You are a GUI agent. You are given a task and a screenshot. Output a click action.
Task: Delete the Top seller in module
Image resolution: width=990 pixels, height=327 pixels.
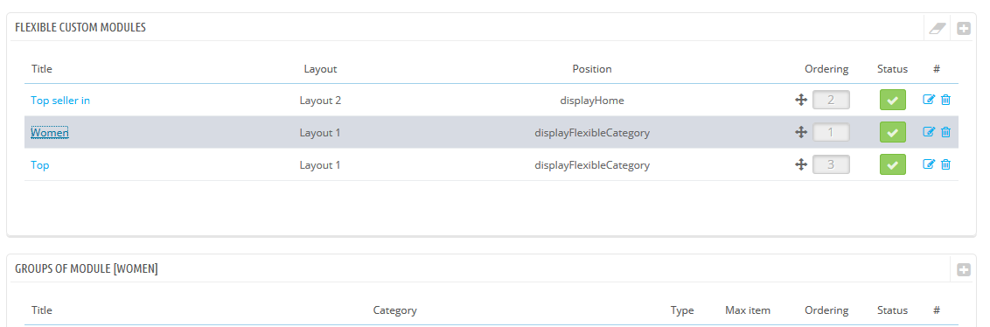pyautogui.click(x=945, y=100)
